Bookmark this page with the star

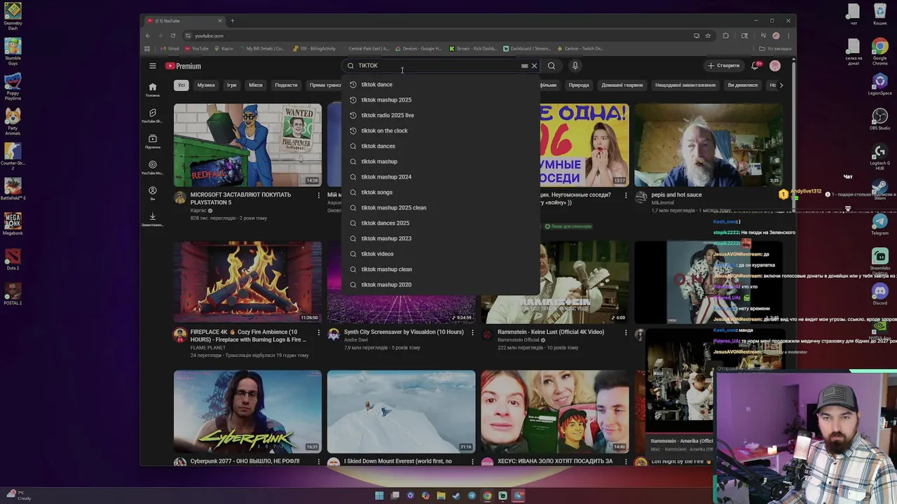708,36
